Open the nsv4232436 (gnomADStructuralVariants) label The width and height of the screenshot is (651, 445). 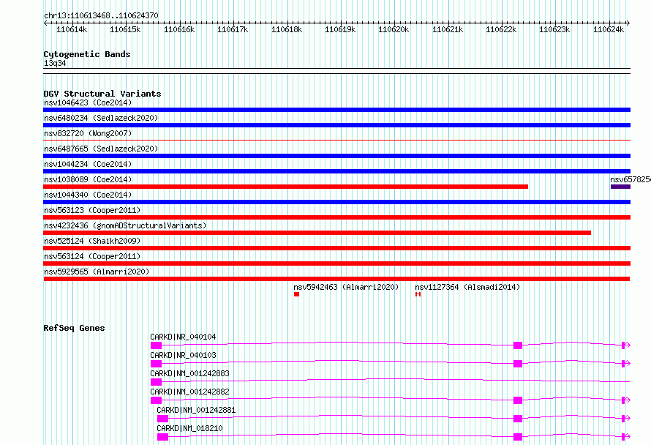[x=125, y=225]
